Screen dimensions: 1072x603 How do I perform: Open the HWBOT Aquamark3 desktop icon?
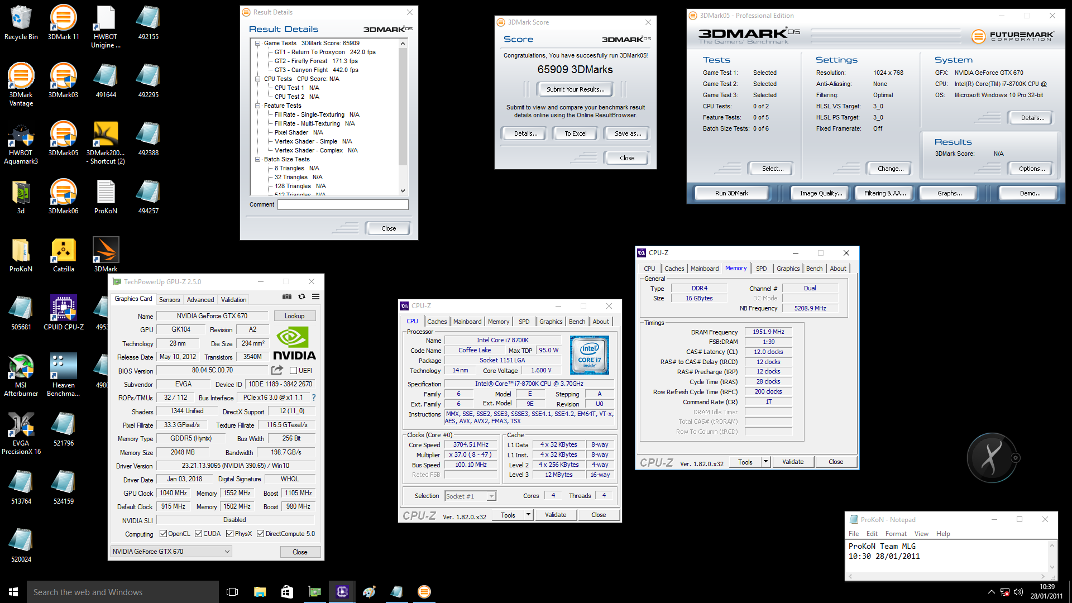(x=21, y=142)
